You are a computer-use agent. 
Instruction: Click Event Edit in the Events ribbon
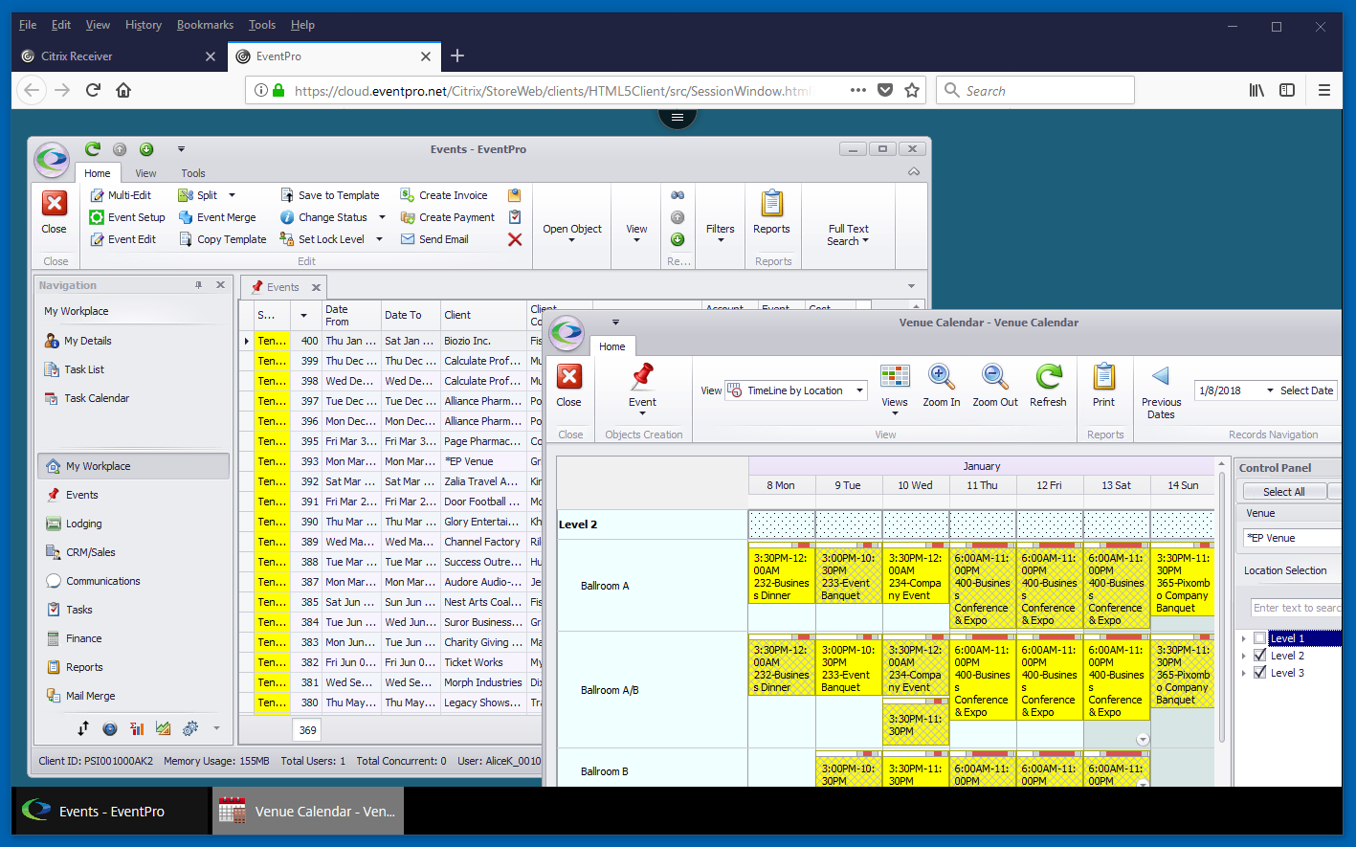(122, 239)
